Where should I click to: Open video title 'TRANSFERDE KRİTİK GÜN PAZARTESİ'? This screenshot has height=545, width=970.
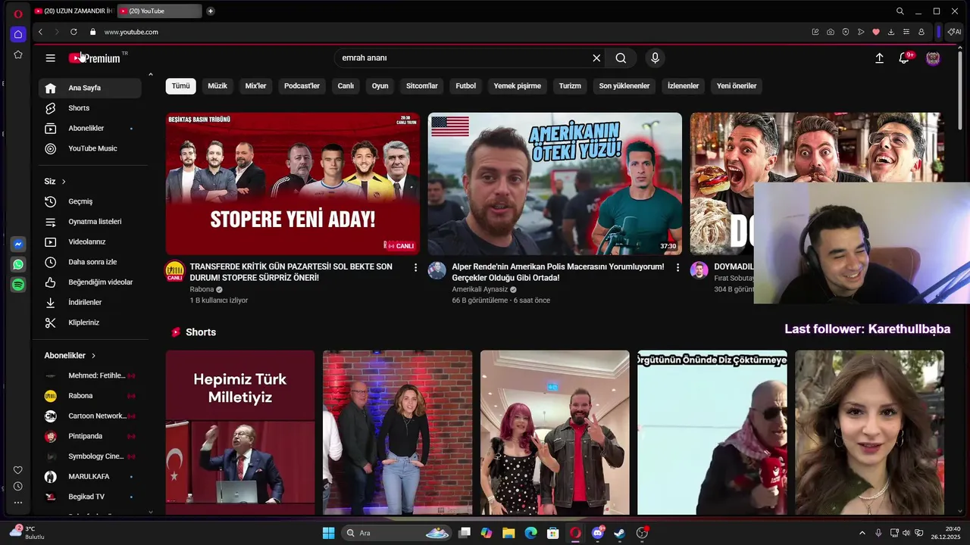click(x=291, y=272)
